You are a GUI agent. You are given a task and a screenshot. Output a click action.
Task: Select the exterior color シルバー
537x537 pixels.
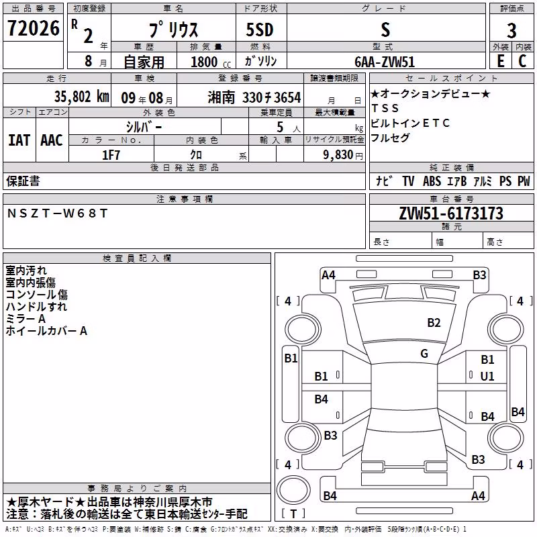[144, 127]
